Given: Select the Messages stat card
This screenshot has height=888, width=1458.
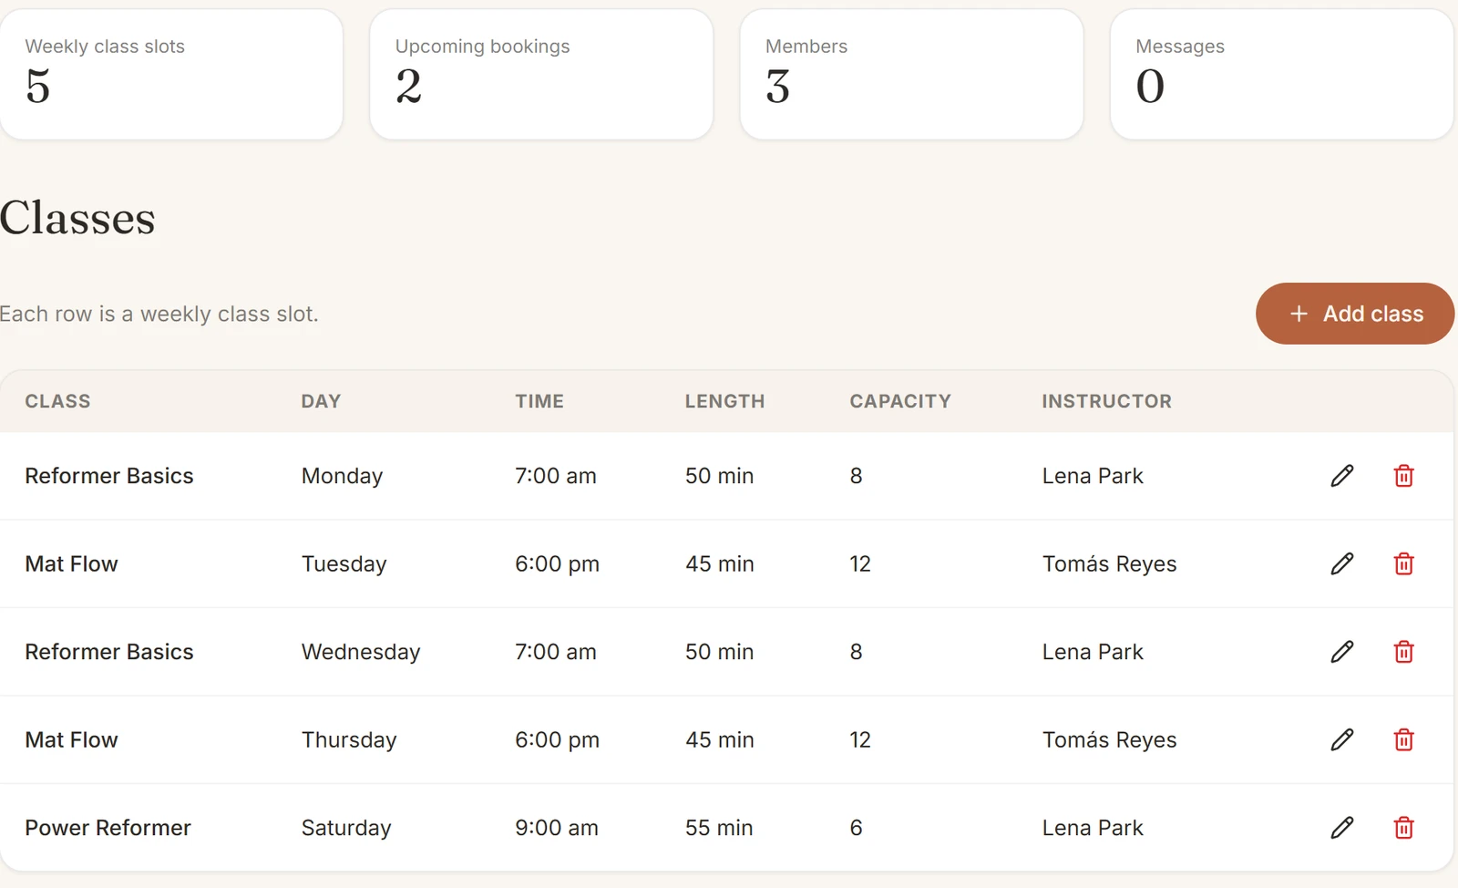Looking at the screenshot, I should point(1281,75).
